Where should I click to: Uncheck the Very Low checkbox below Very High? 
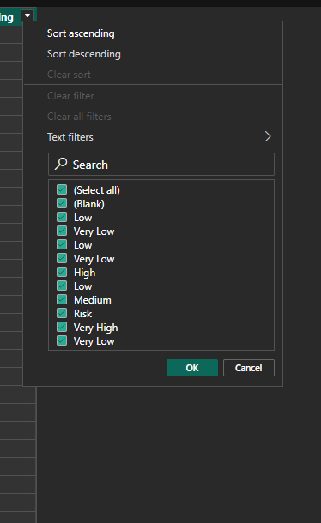click(62, 340)
